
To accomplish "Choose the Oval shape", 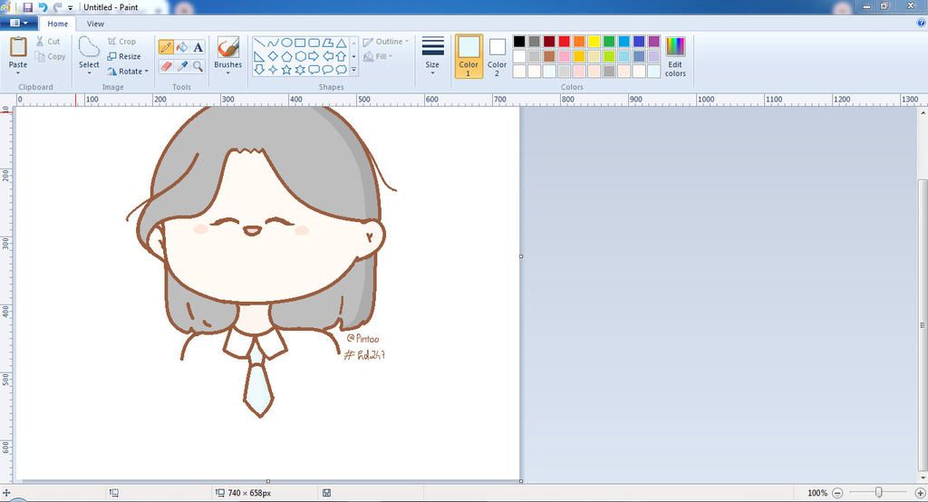I will (x=286, y=43).
